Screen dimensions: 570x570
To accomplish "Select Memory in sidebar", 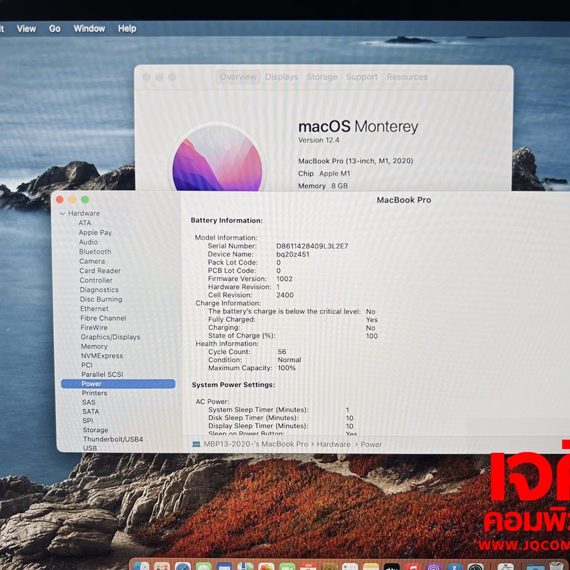I will [x=94, y=346].
